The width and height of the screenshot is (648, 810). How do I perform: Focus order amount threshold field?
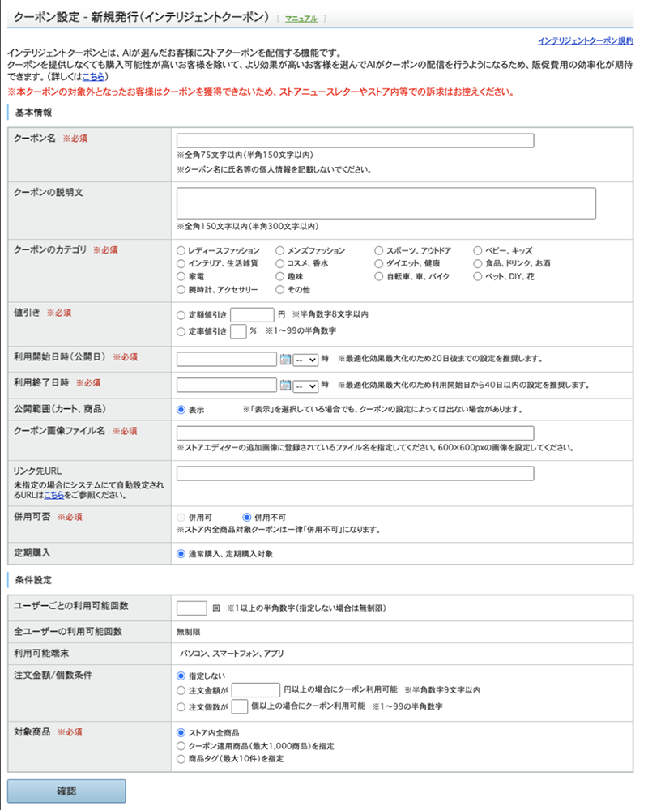(256, 690)
